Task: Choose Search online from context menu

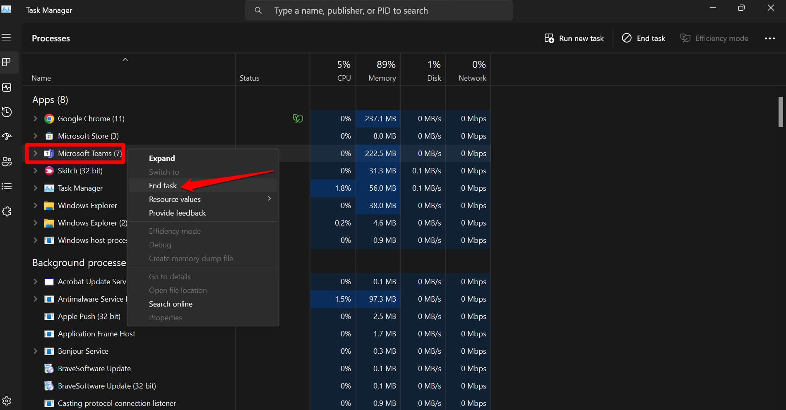Action: [171, 304]
